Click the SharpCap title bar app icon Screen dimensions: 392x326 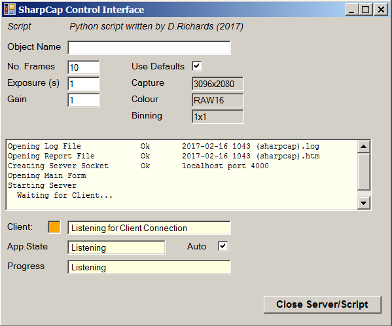pyautogui.click(x=10, y=10)
